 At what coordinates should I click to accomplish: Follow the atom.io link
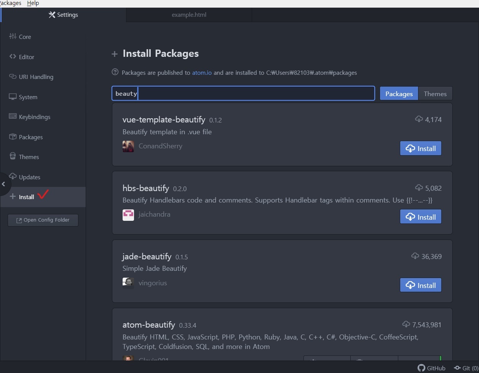click(x=202, y=72)
